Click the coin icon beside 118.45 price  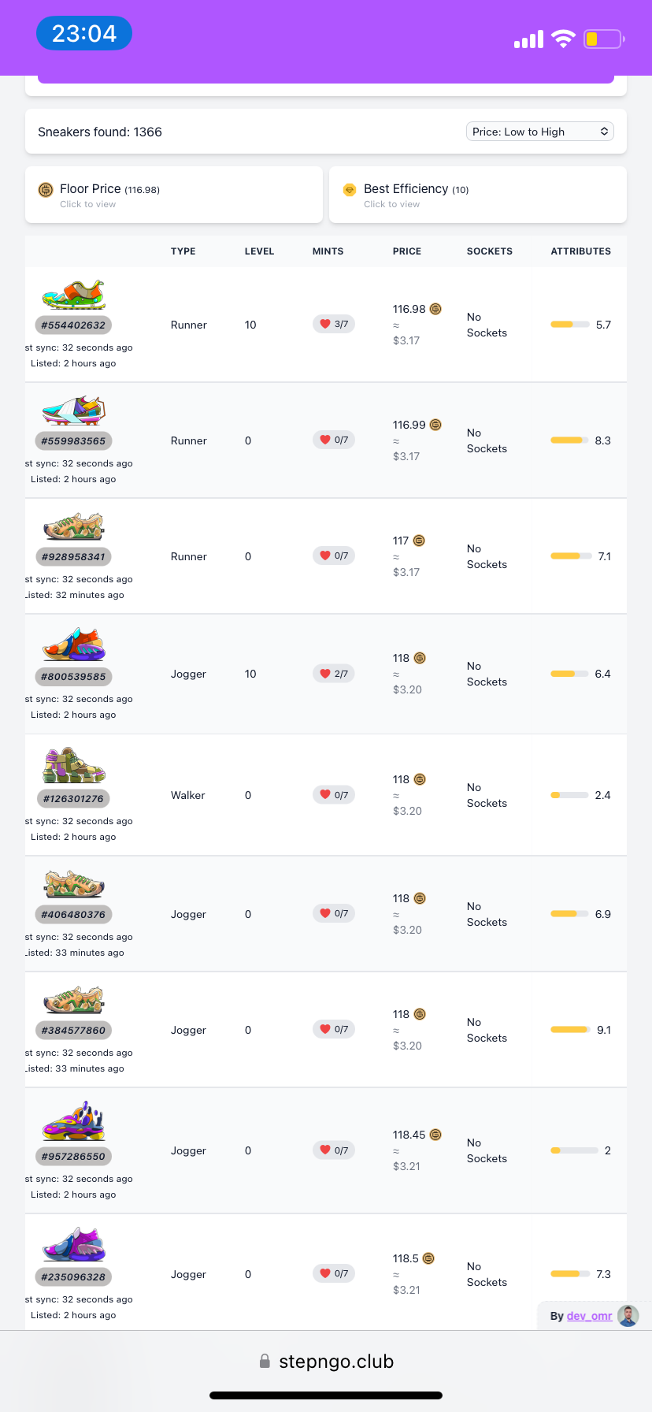[x=436, y=1135]
